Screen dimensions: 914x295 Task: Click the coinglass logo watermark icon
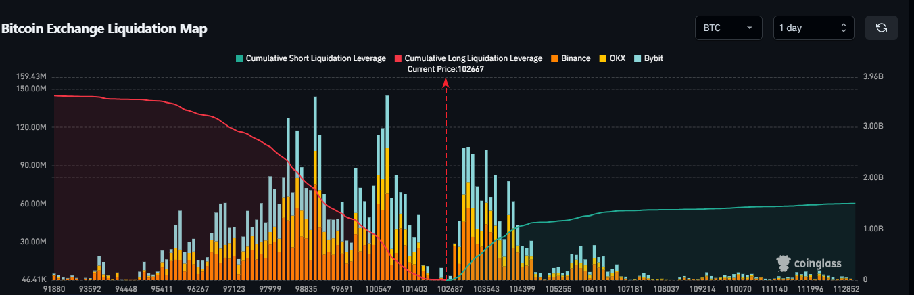tap(784, 264)
